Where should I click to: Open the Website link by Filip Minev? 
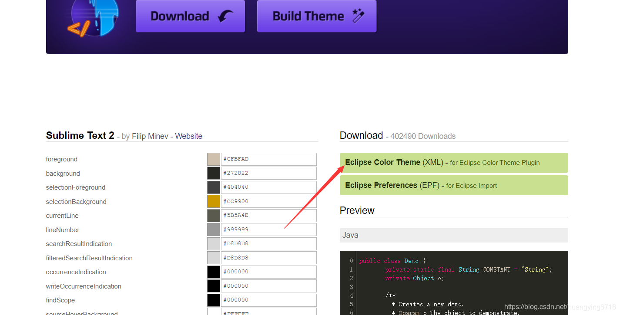[189, 136]
